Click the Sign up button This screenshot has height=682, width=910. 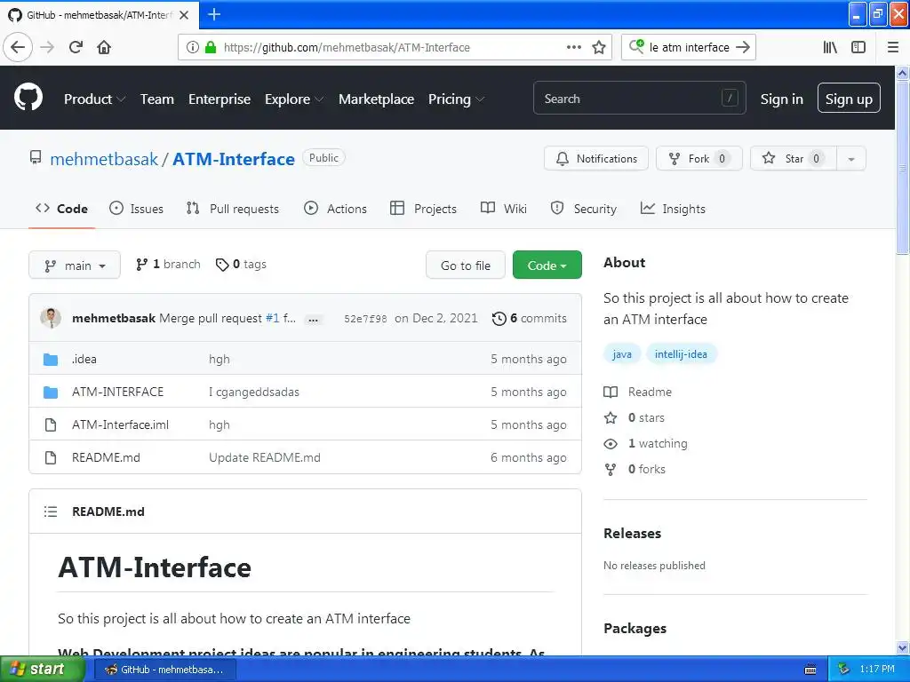(849, 98)
